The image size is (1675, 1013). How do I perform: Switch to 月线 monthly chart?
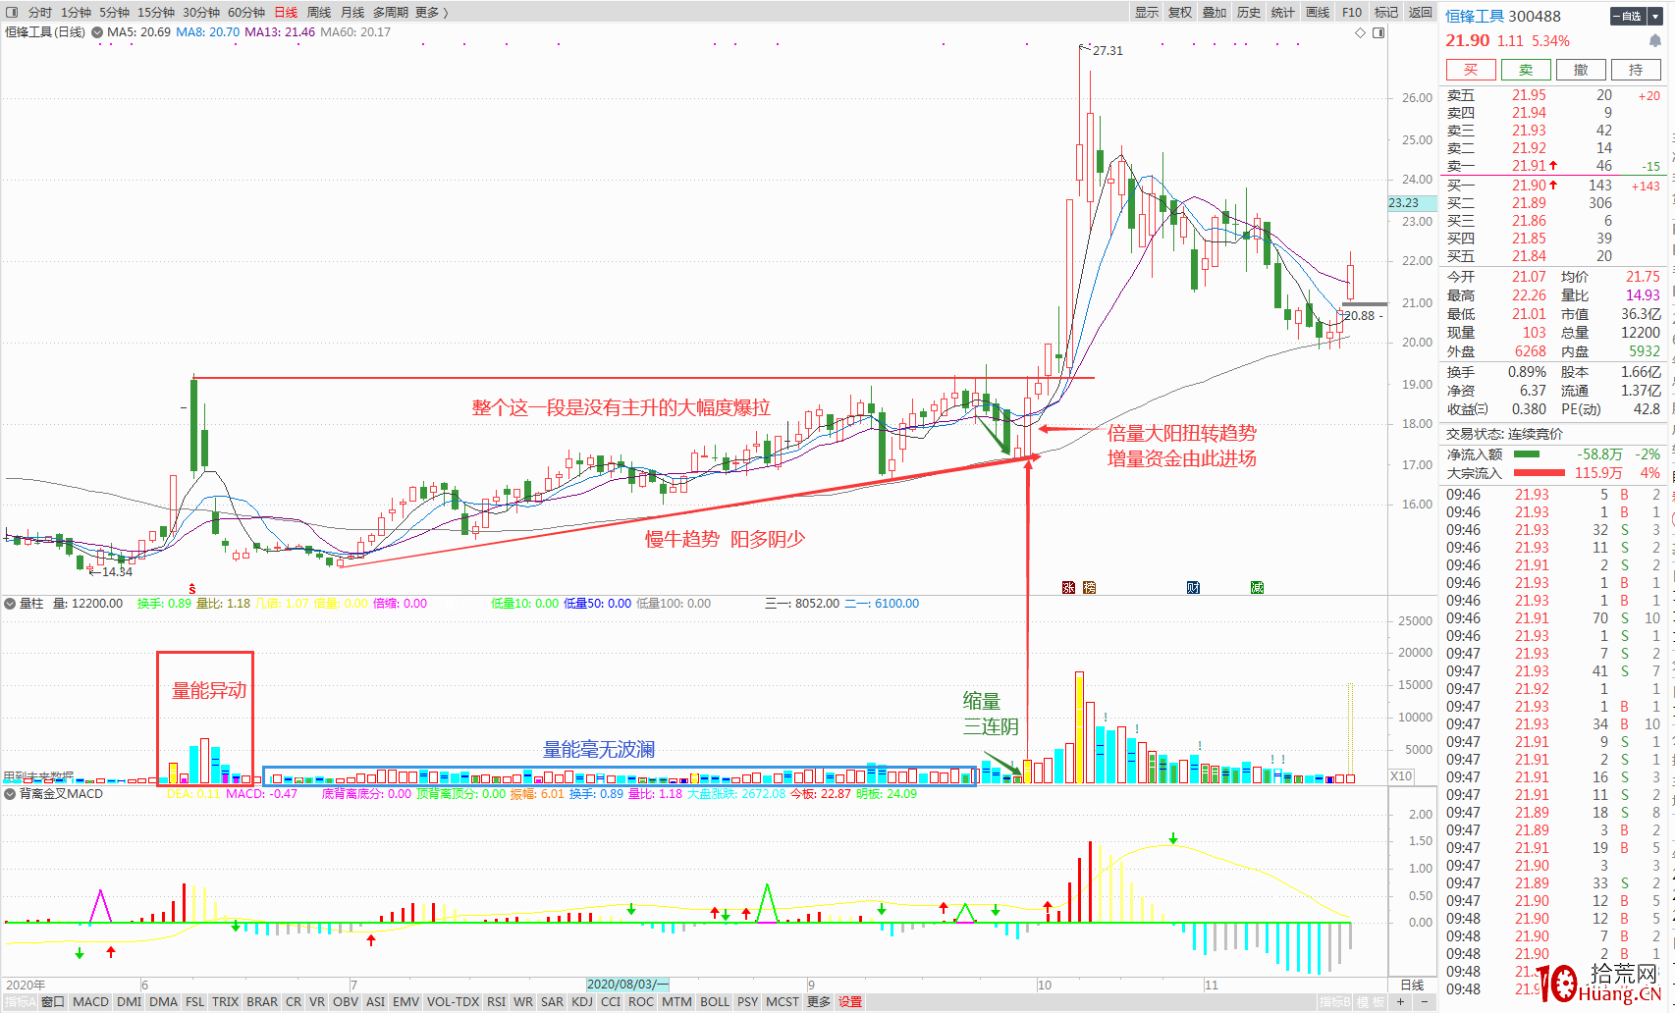click(x=352, y=12)
